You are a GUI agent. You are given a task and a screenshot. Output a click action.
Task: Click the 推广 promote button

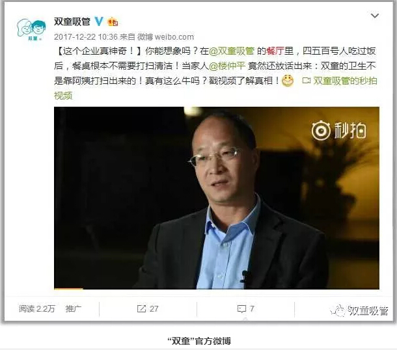(73, 308)
